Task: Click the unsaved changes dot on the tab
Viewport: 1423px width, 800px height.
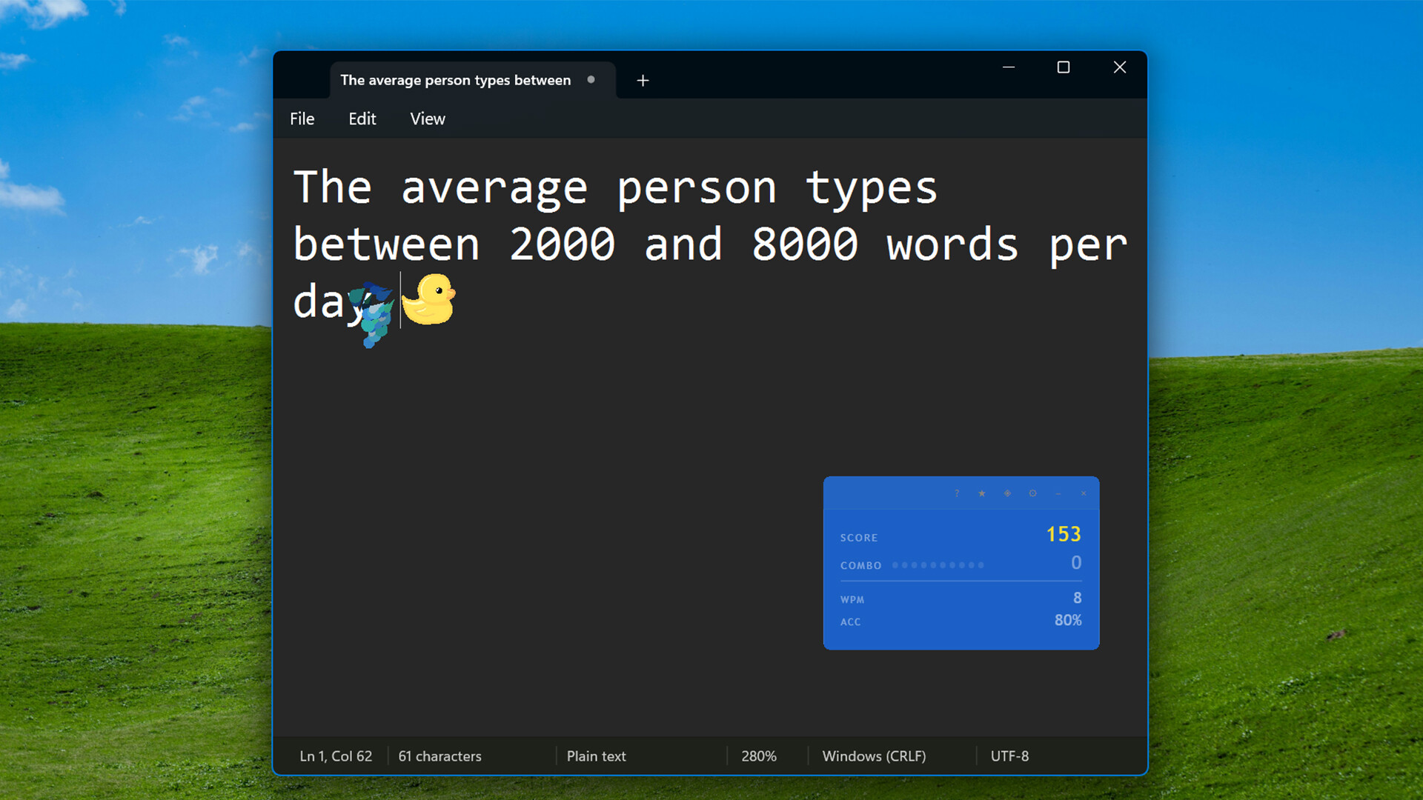Action: coord(591,79)
